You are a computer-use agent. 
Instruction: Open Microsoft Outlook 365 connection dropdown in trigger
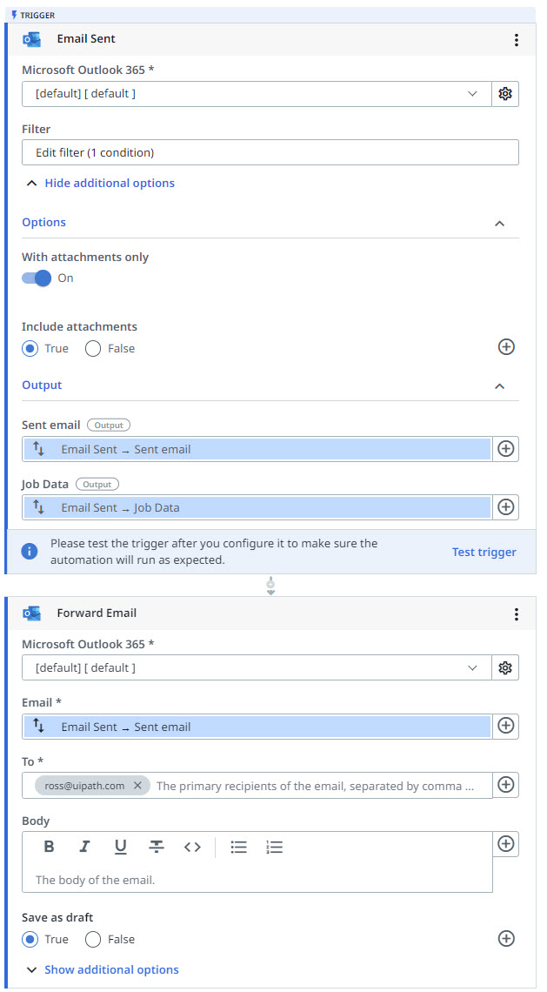pos(257,94)
